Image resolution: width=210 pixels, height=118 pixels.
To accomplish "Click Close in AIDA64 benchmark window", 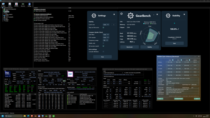I will [197, 99].
